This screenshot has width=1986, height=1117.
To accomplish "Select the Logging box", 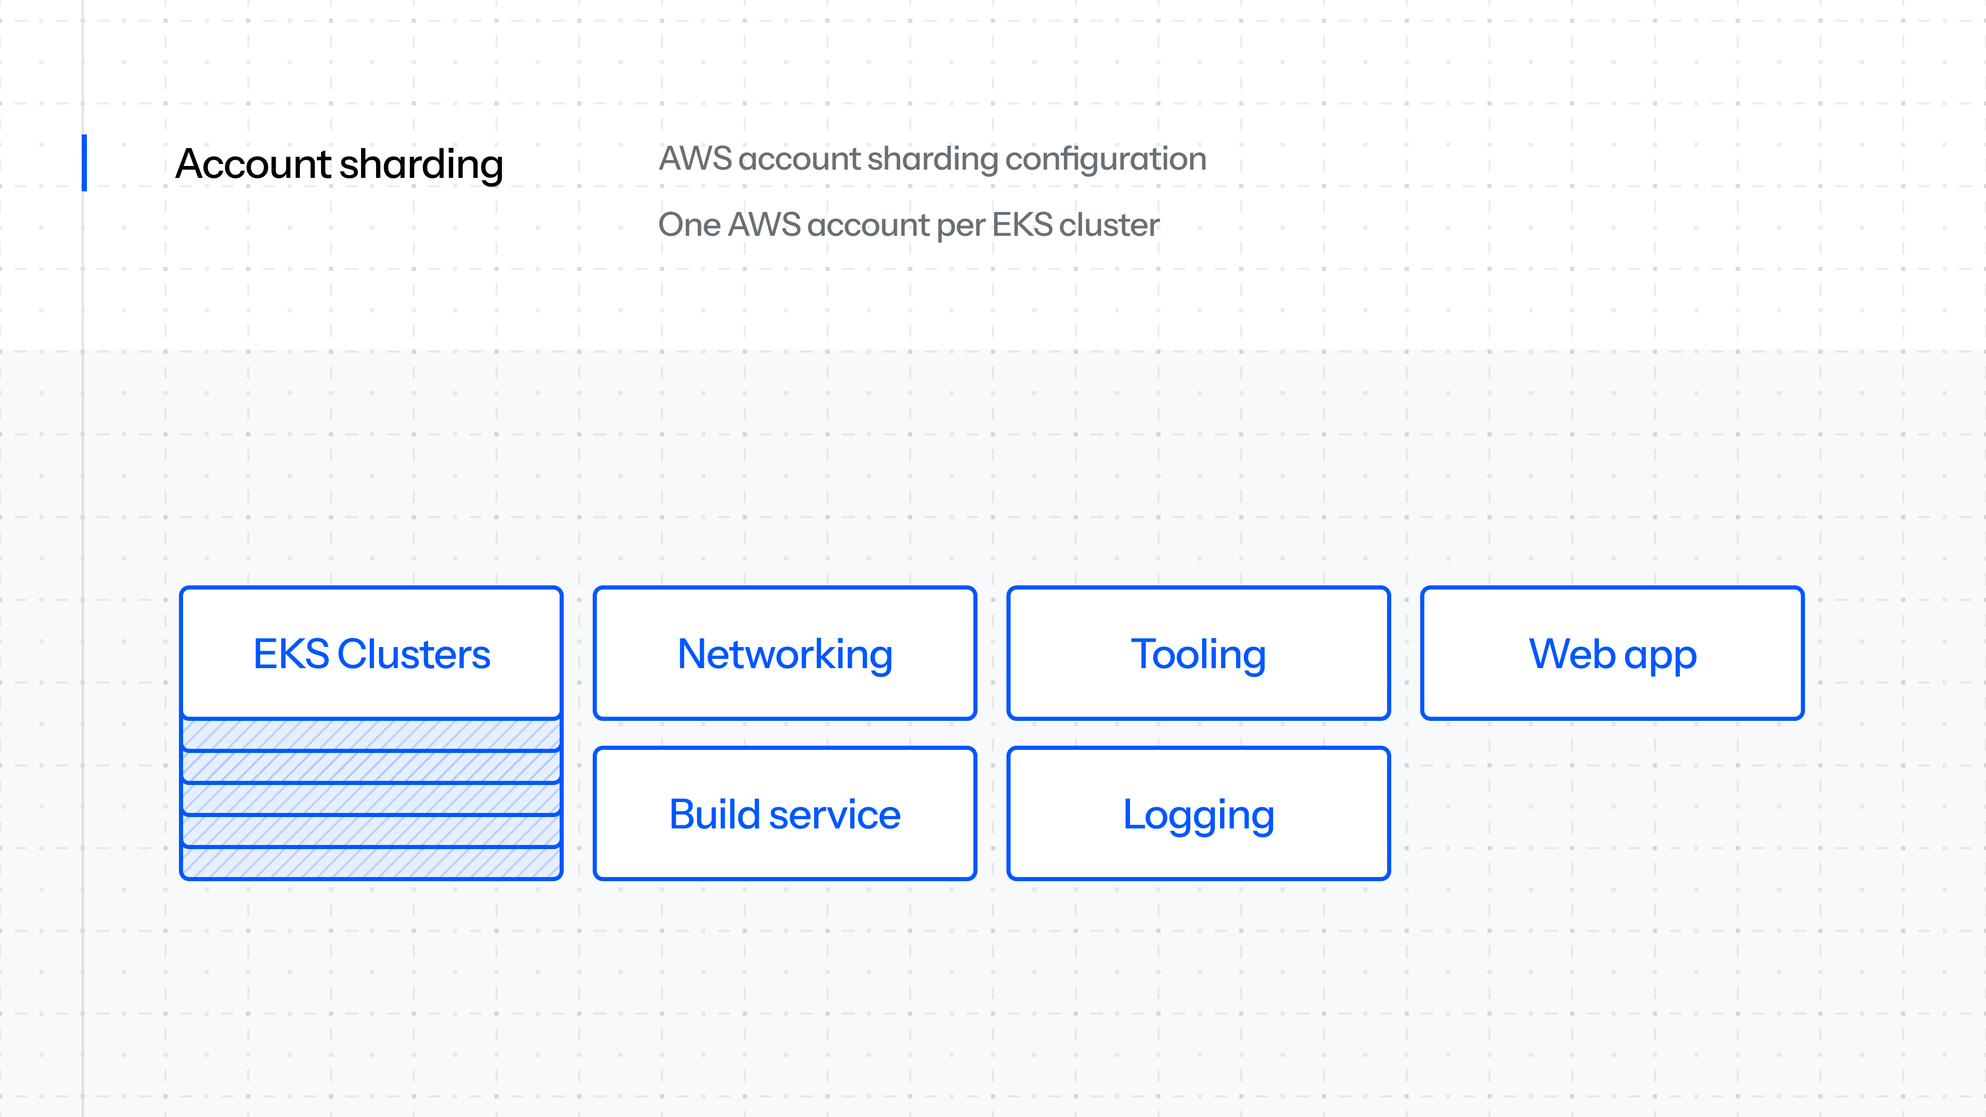I will [1198, 813].
